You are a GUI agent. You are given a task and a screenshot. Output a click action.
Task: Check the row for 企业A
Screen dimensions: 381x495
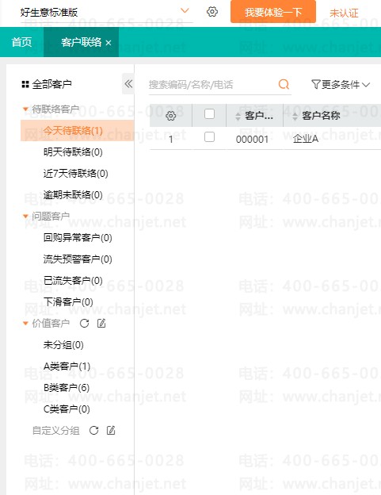coord(210,137)
